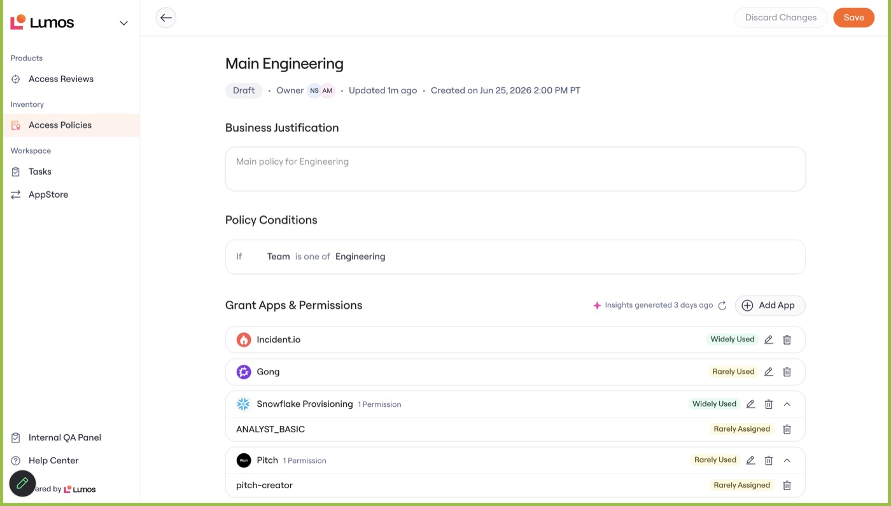The image size is (891, 506).
Task: Delete the Gong app entry
Action: coord(787,372)
